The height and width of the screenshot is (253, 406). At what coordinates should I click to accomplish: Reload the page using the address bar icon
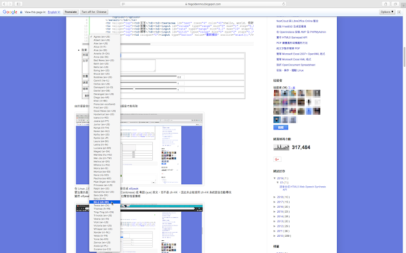[284, 4]
